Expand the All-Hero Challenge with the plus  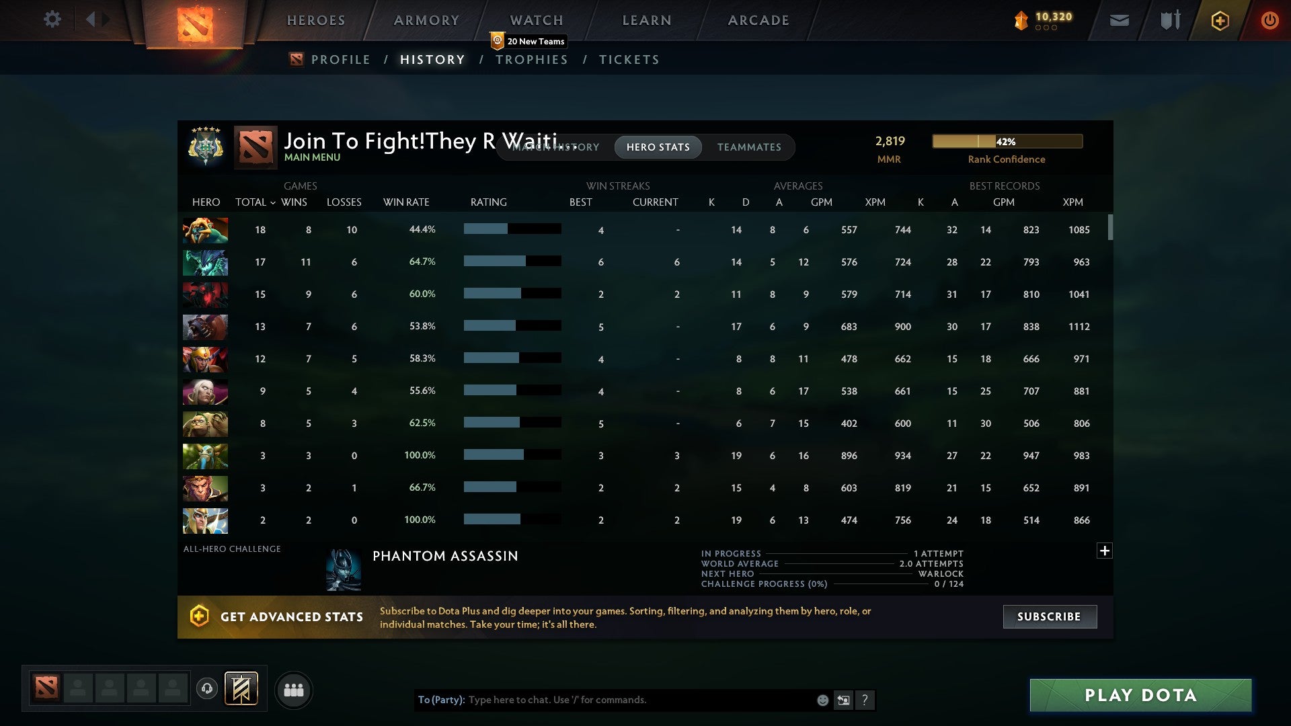(1105, 550)
